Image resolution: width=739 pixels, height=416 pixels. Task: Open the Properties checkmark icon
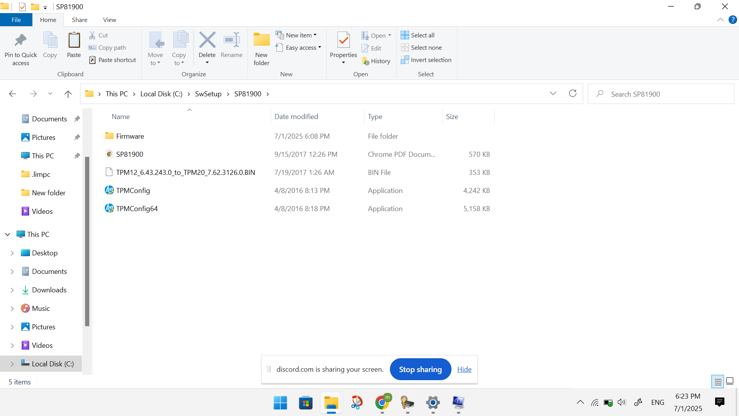(x=343, y=40)
